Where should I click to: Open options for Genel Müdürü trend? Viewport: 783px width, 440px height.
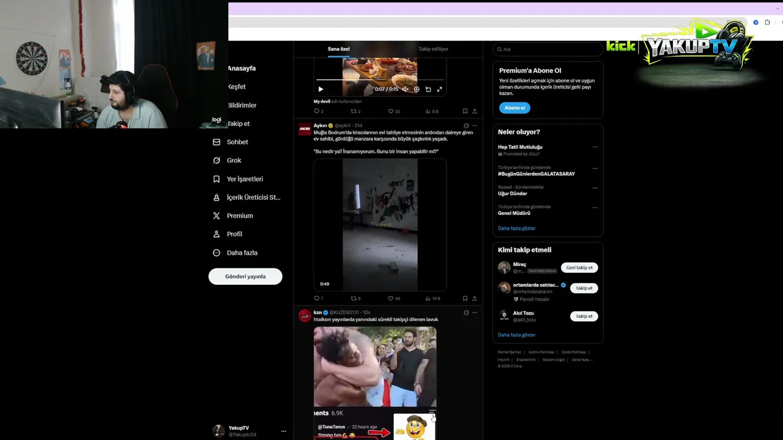coord(595,207)
